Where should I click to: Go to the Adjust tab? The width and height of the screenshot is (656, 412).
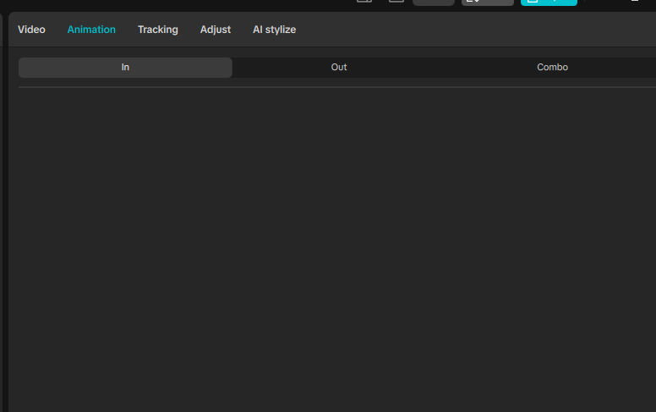(216, 30)
